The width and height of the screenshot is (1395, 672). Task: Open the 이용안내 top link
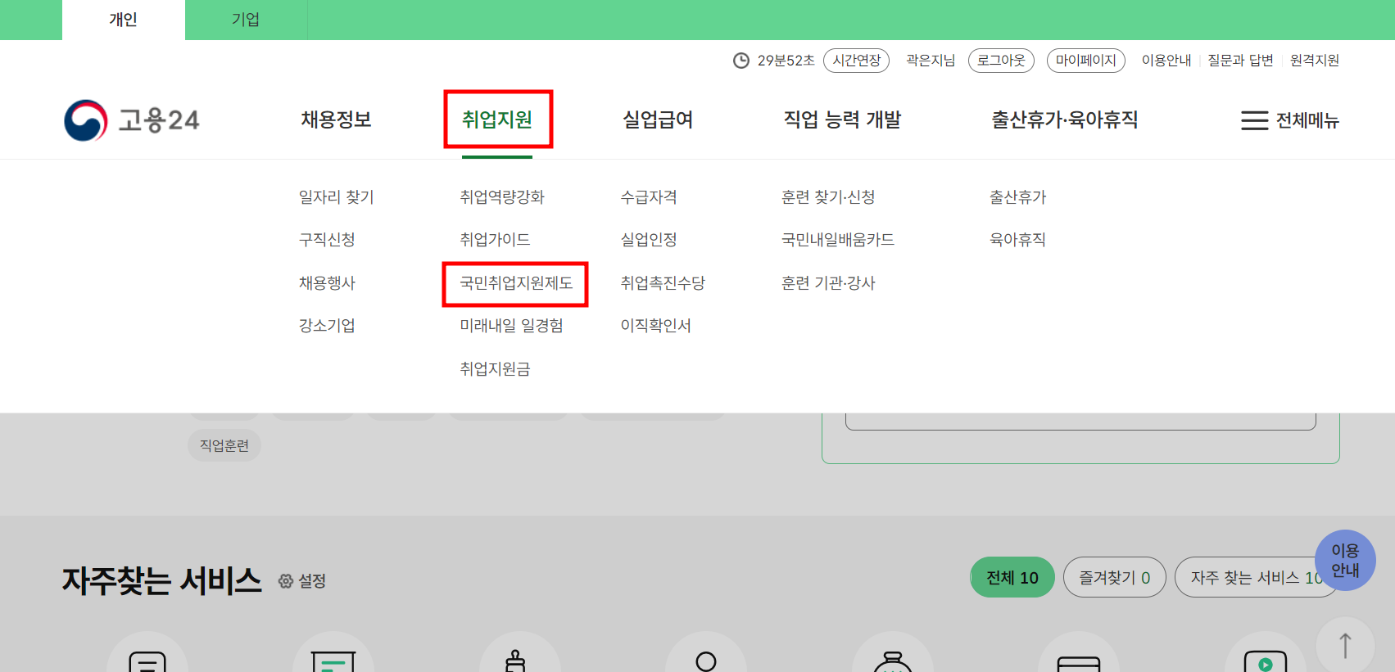(1166, 61)
